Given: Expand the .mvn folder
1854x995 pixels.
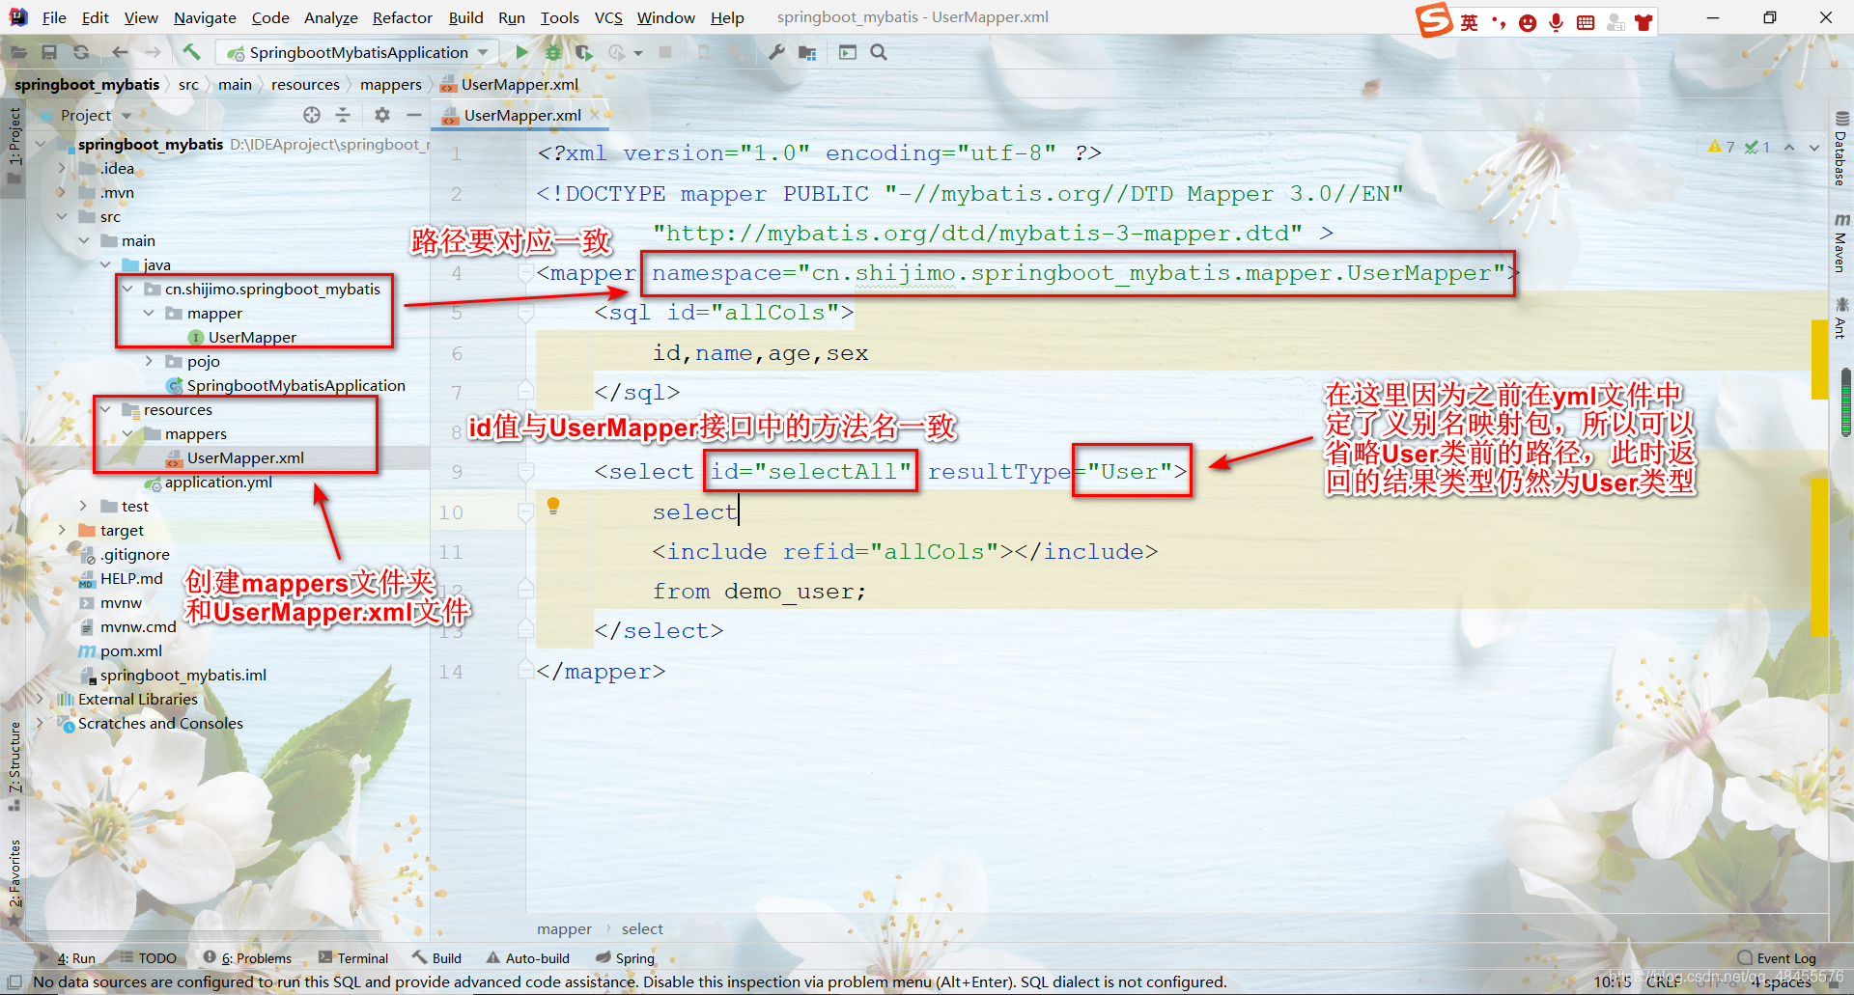Looking at the screenshot, I should point(62,192).
